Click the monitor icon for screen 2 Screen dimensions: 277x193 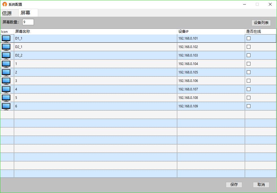click(6, 72)
